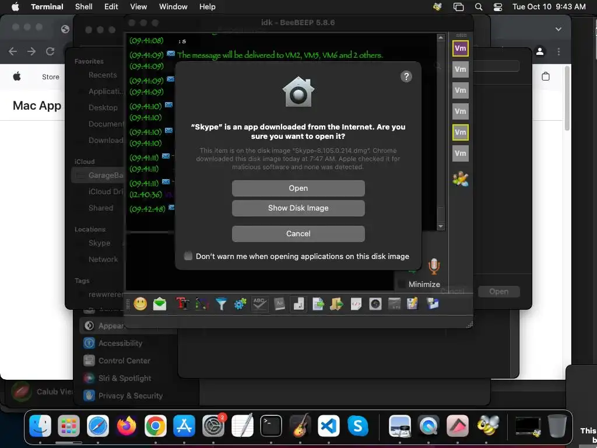Select Shared in Finder dialog sidebar
597x448 pixels.
pos(100,208)
